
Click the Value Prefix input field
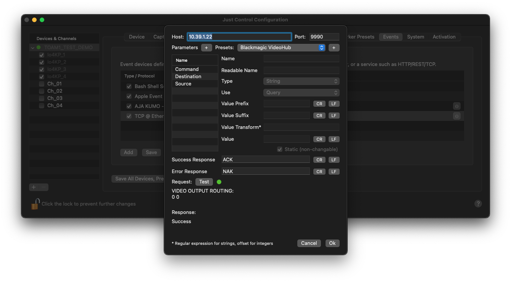(287, 104)
